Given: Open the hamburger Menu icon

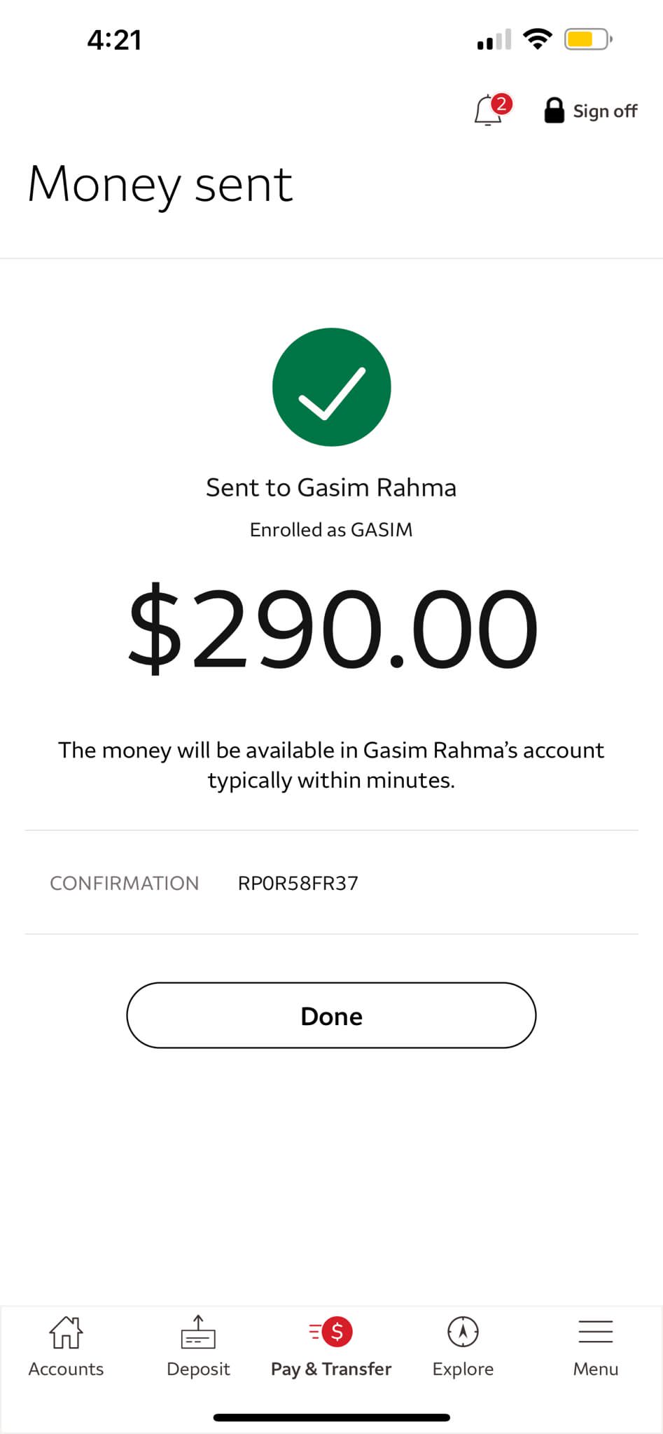Looking at the screenshot, I should (596, 1332).
